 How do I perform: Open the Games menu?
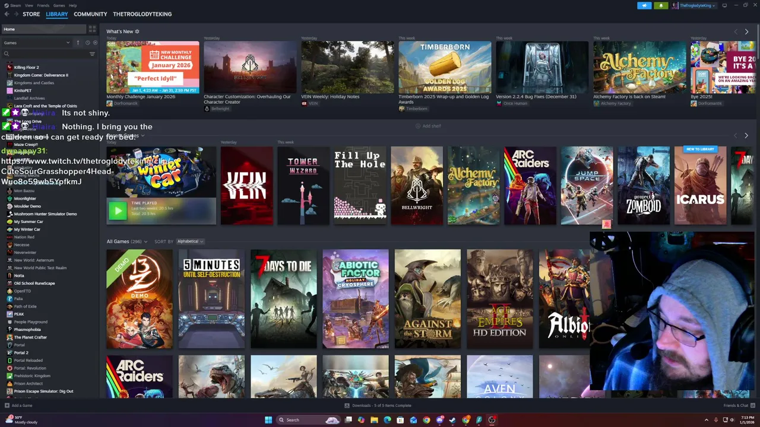59,5
